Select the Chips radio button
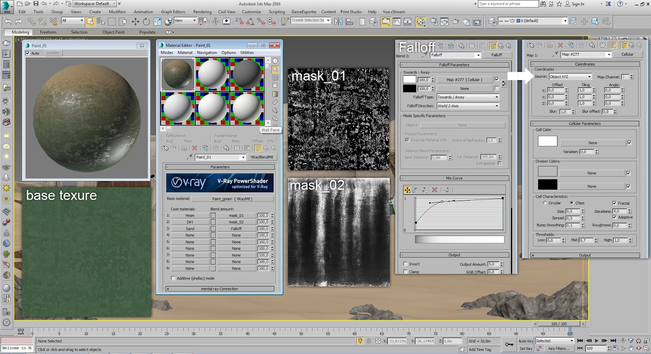 point(572,203)
